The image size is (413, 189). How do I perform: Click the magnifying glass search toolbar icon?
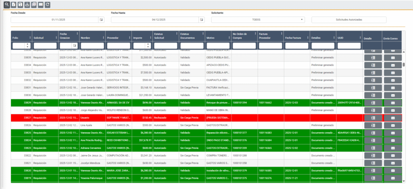pos(7,4)
